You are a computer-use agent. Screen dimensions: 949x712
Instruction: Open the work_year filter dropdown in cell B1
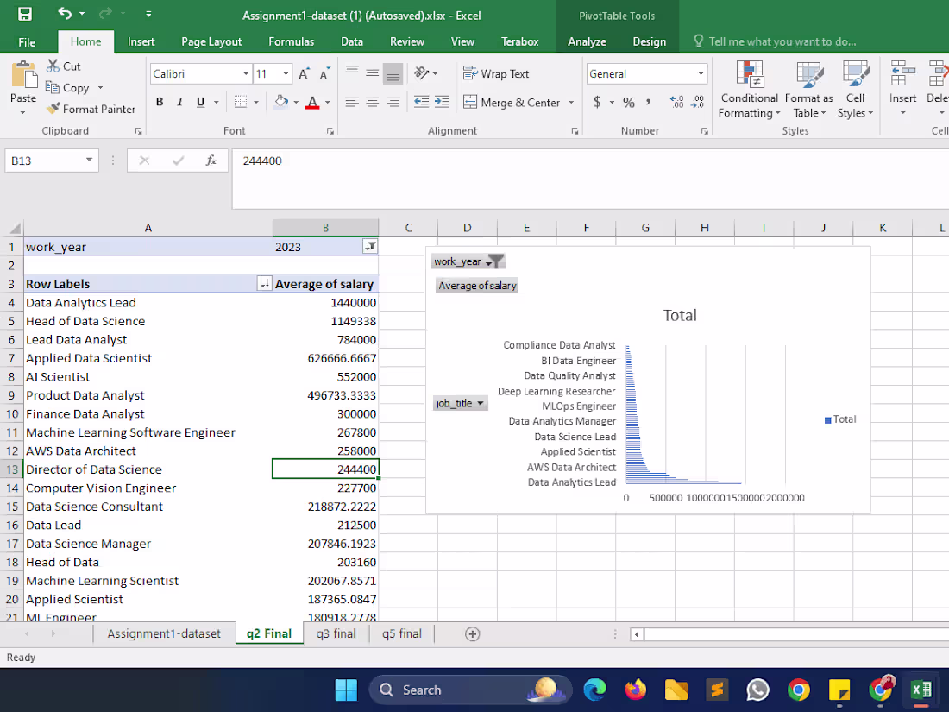[371, 246]
